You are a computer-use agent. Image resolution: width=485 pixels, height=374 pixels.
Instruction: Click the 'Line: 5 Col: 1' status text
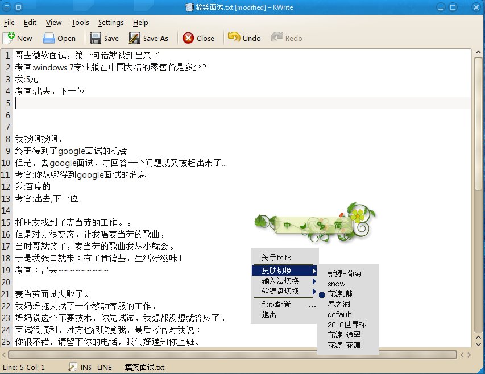click(24, 367)
